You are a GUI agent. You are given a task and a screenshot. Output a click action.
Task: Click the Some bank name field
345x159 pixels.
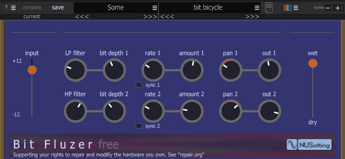pos(116,8)
